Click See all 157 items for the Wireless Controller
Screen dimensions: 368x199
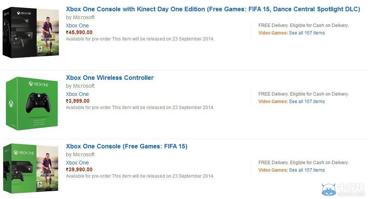pyautogui.click(x=307, y=102)
